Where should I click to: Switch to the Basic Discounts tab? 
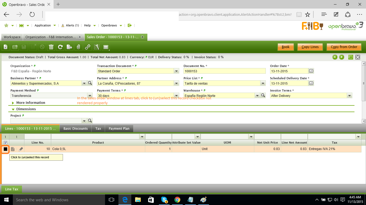pyautogui.click(x=76, y=129)
